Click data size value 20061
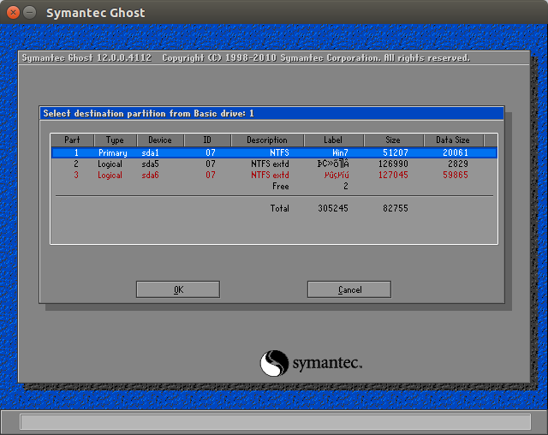The height and width of the screenshot is (435, 548). tap(456, 152)
